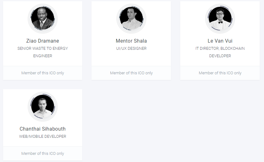Select the Chanthai Sihabouth name

43,129
